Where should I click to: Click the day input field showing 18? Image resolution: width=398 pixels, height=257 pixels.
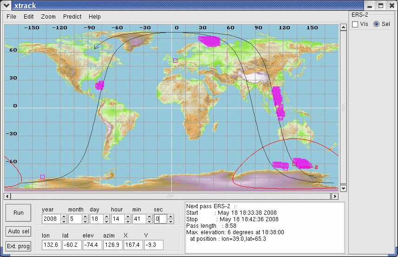97,219
